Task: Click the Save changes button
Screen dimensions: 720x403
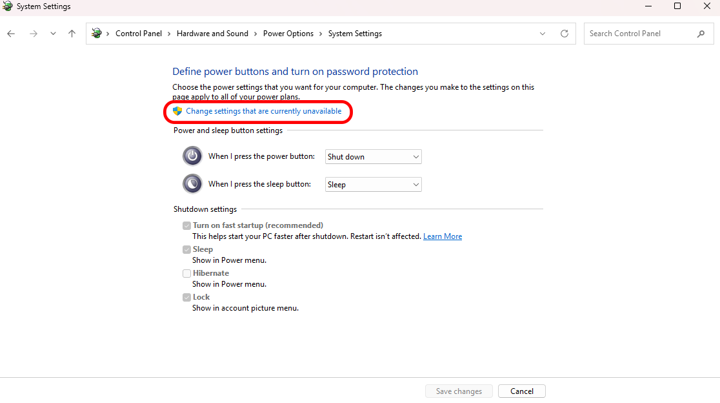Action: [x=459, y=391]
